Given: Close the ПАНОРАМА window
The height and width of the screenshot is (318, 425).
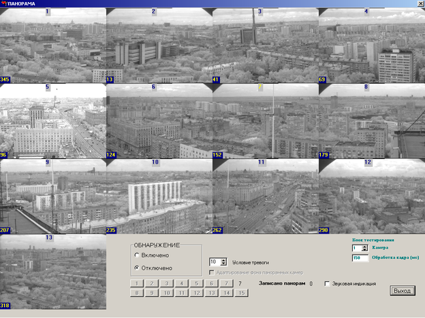Looking at the screenshot, I should click(x=421, y=3).
